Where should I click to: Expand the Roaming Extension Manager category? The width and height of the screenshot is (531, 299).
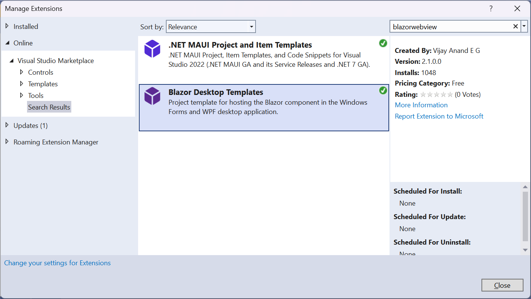7,142
